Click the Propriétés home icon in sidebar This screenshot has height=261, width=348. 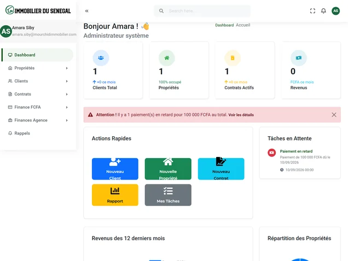coord(10,68)
